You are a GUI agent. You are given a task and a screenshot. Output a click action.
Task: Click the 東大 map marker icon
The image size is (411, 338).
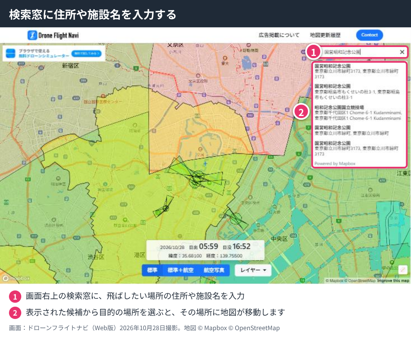click(x=225, y=58)
